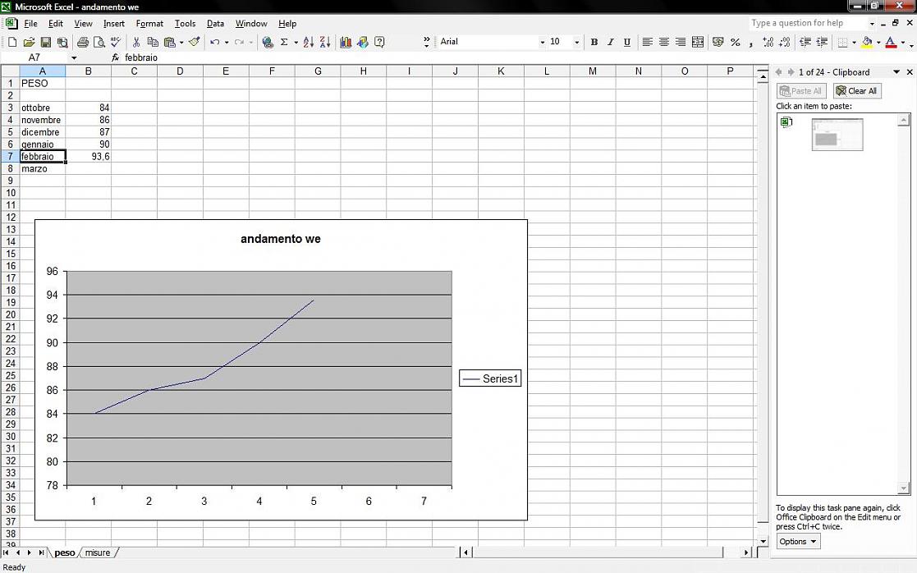Click the Sort Ascending icon
The height and width of the screenshot is (573, 917).
(x=308, y=42)
